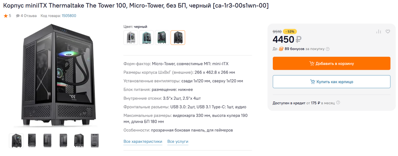Select the turquoise case color swatch
The width and height of the screenshot is (398, 156).
tap(146, 37)
